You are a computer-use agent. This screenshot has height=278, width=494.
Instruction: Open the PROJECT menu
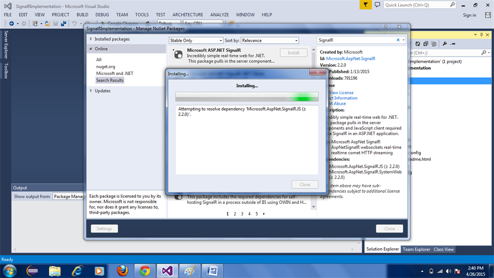click(60, 14)
